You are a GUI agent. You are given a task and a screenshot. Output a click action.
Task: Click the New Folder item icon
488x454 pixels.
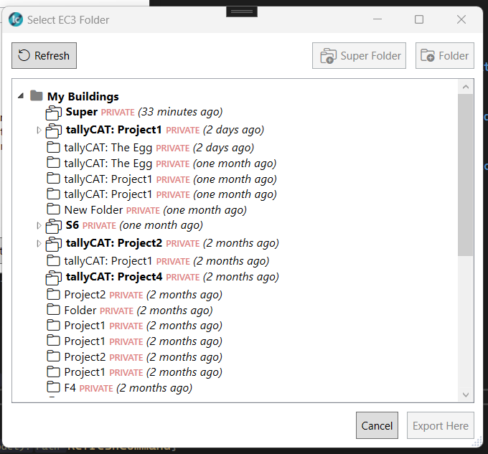[53, 209]
